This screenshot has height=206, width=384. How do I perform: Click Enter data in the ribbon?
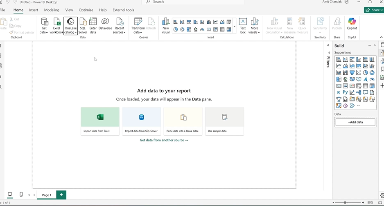(x=93, y=26)
